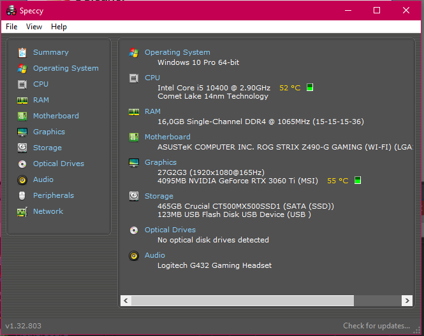Click the window resize grip at bottom corner
Viewport: 424px width, 336px height.
coord(418,330)
